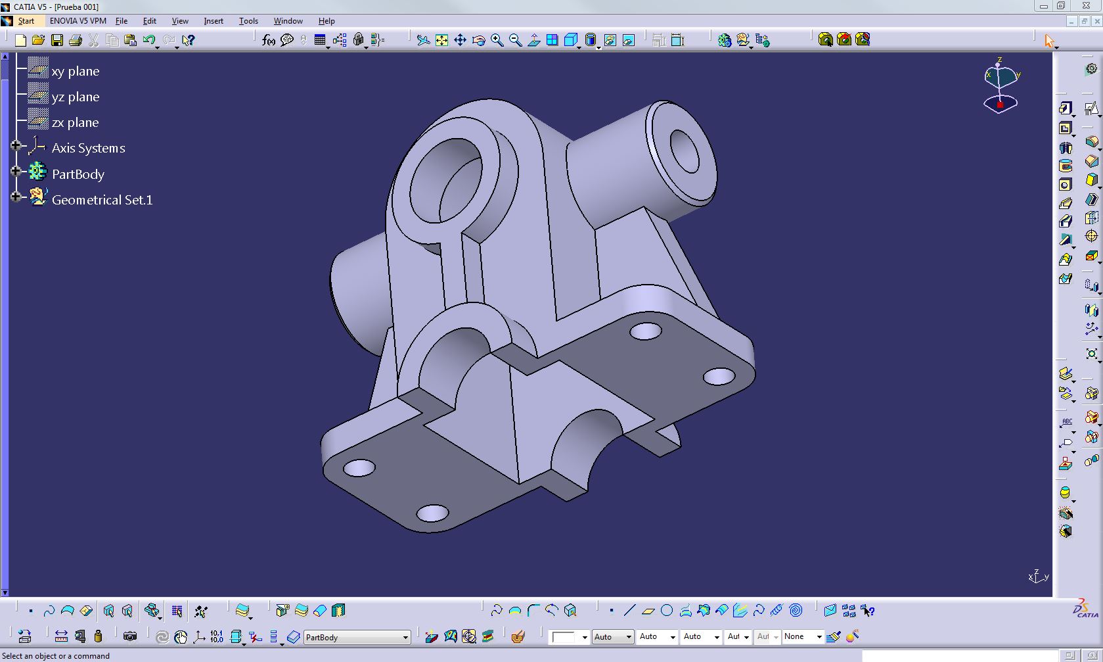Click the select arrow tool
Image resolution: width=1103 pixels, height=662 pixels.
coord(1048,40)
